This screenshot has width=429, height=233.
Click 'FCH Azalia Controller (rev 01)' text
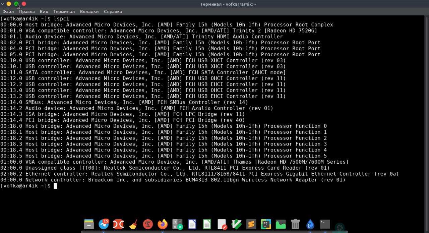pyautogui.click(x=226, y=108)
